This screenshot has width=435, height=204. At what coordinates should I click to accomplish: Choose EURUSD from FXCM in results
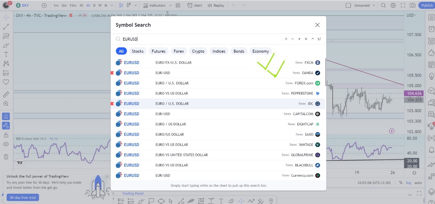click(218, 63)
